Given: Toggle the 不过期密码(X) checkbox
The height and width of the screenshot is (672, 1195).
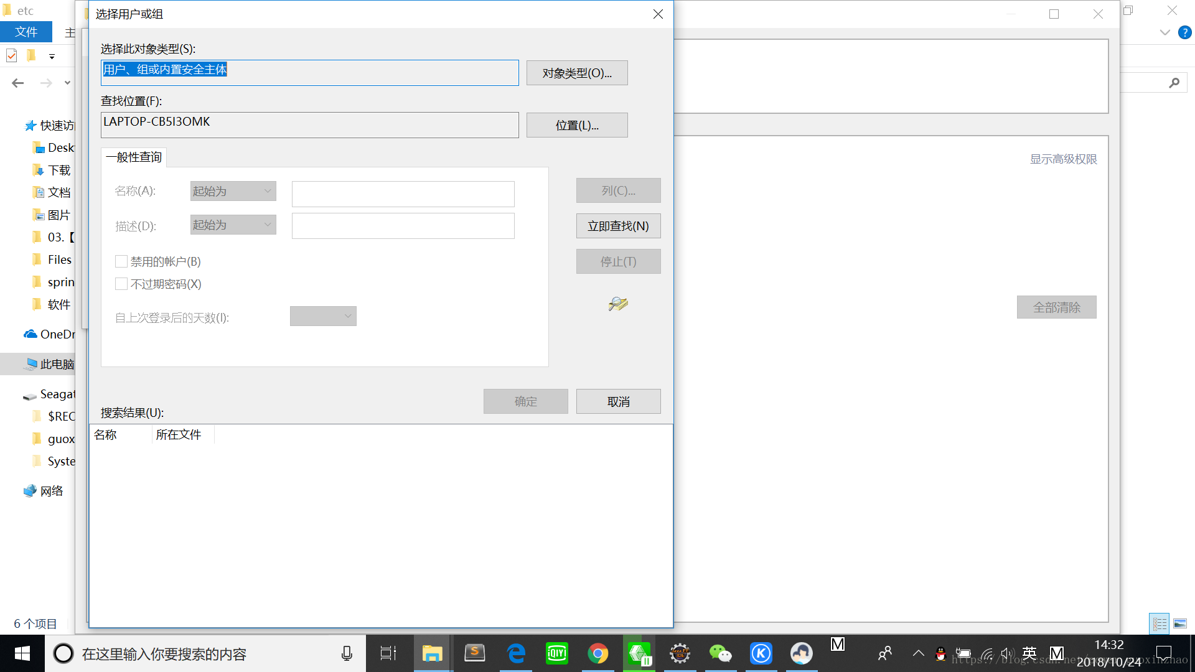Looking at the screenshot, I should 121,284.
